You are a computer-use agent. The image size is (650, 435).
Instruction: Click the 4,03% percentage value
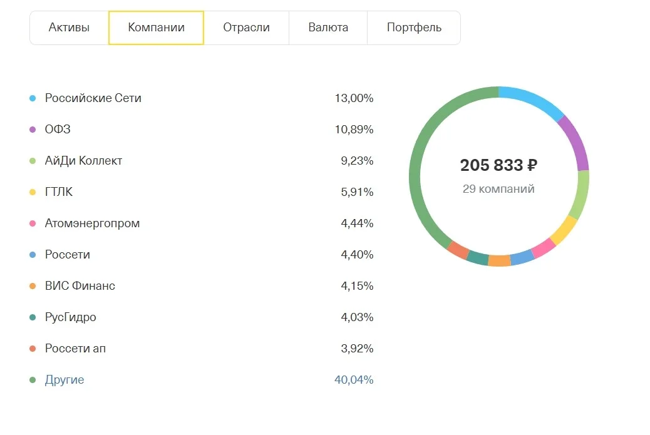click(357, 317)
